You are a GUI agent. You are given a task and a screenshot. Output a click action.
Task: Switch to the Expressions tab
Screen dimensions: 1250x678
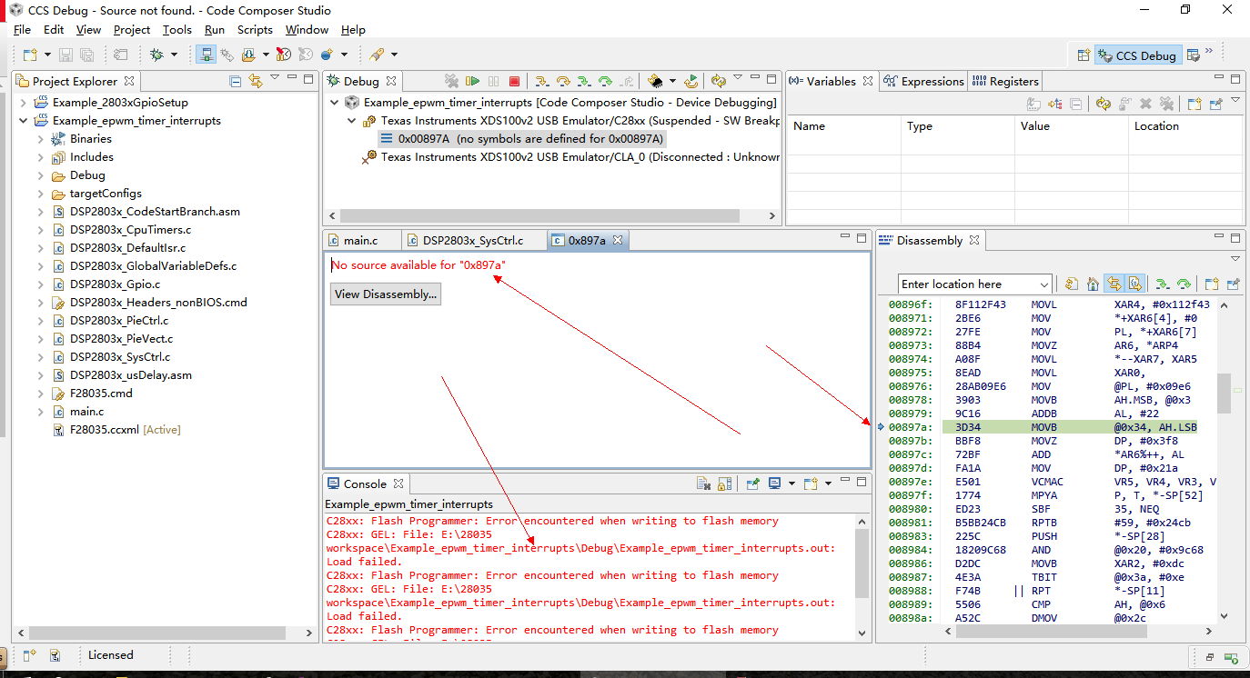tap(923, 81)
